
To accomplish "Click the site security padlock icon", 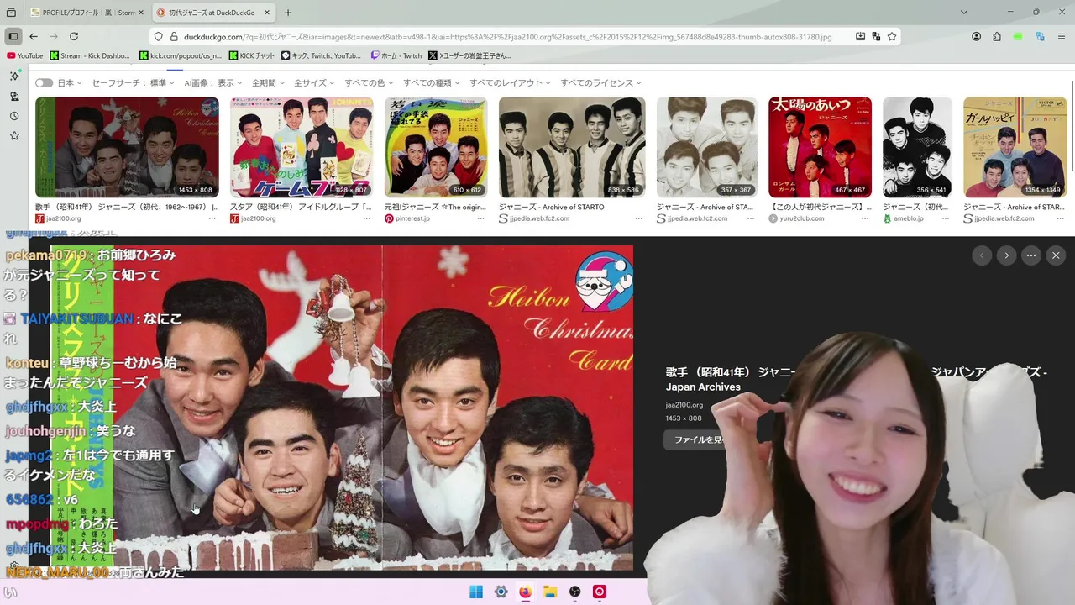I will [174, 37].
